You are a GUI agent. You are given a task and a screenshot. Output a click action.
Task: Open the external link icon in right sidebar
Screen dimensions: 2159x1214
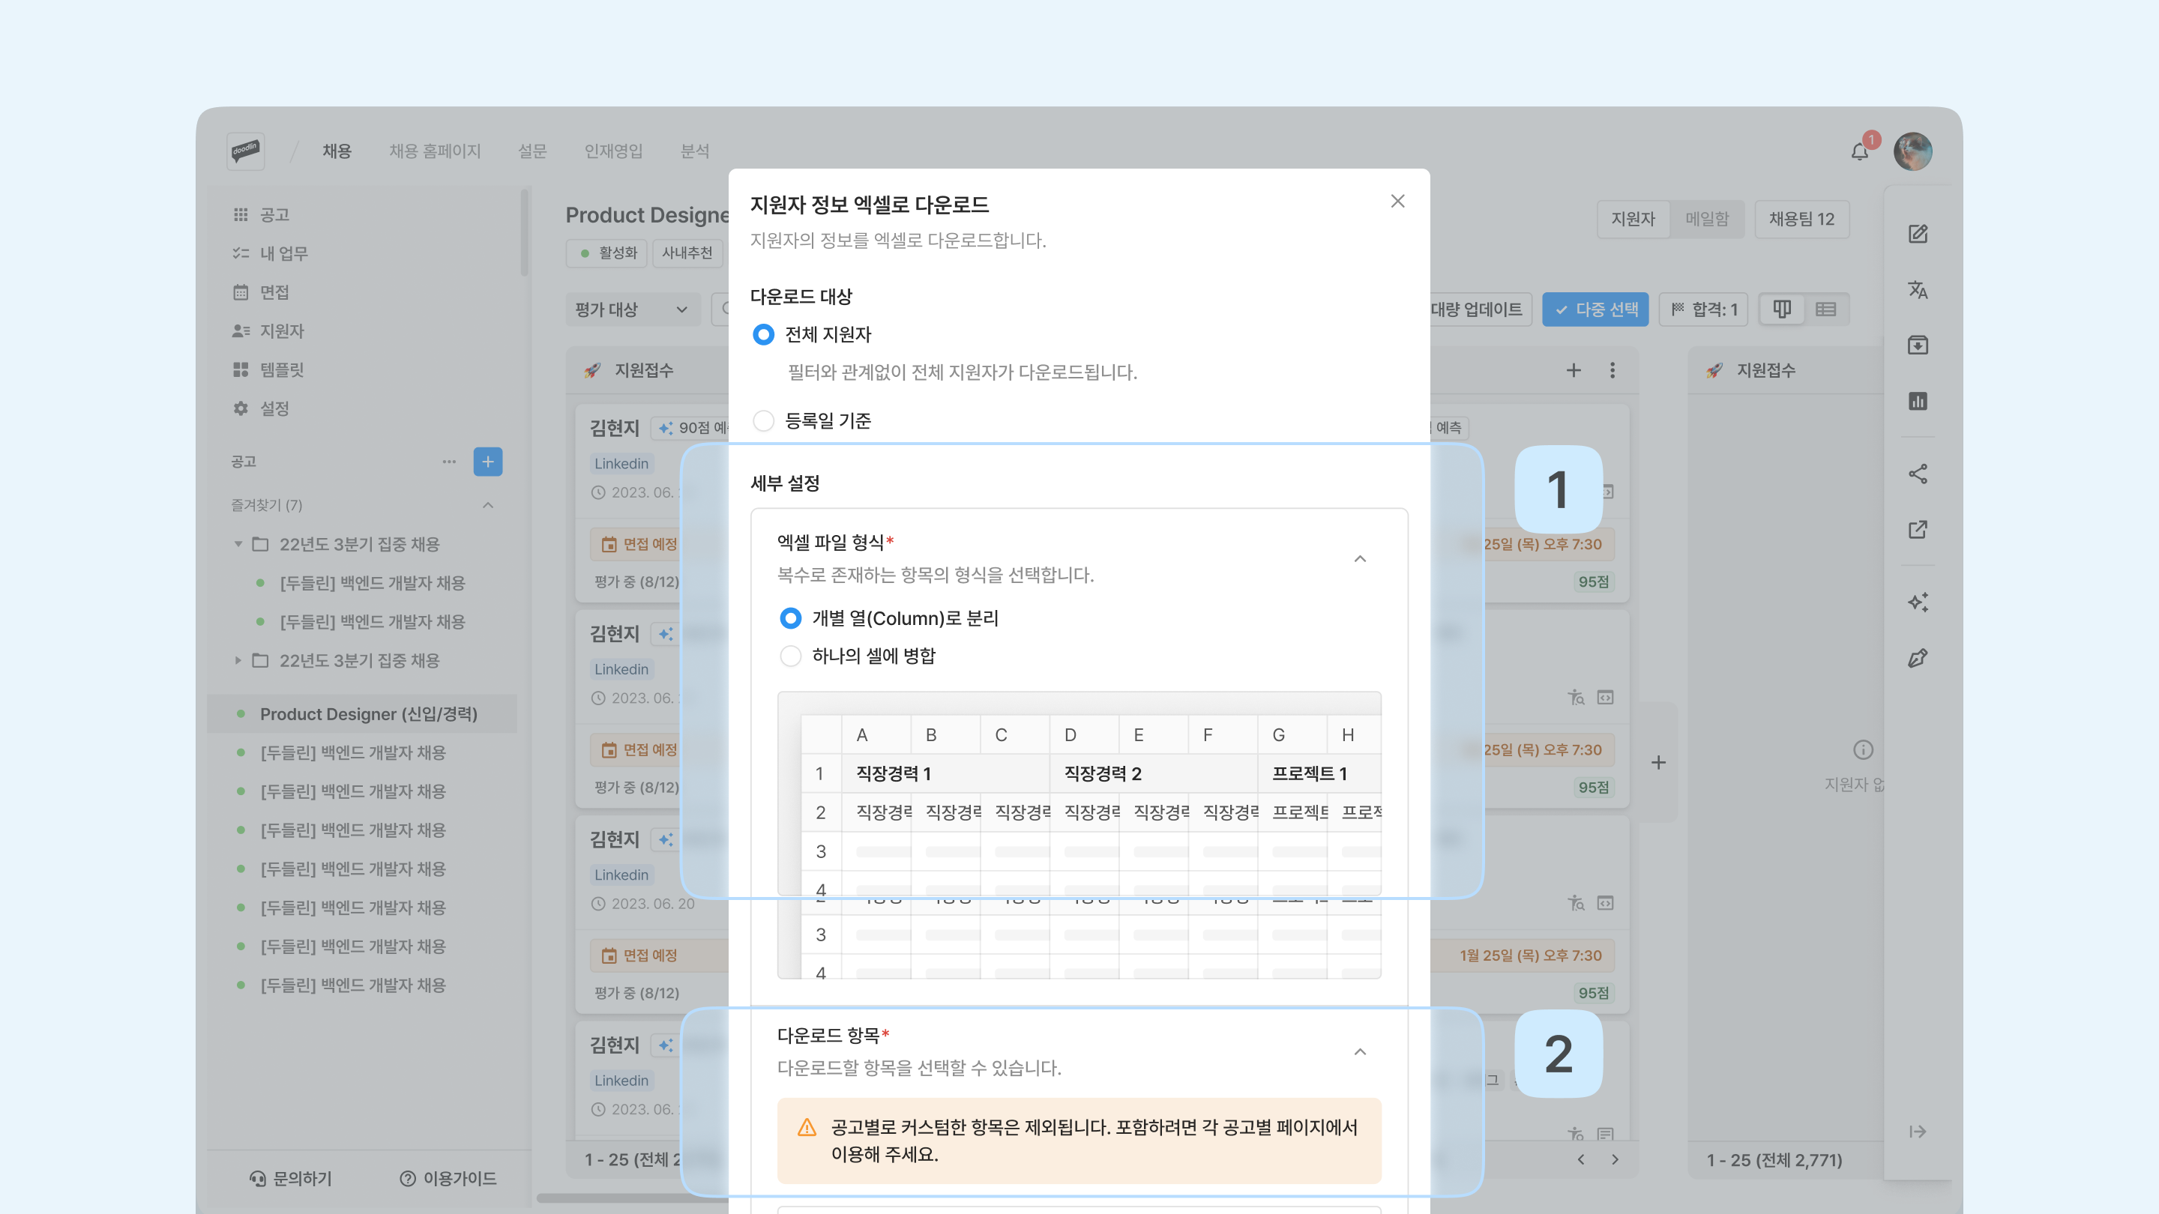tap(1918, 530)
